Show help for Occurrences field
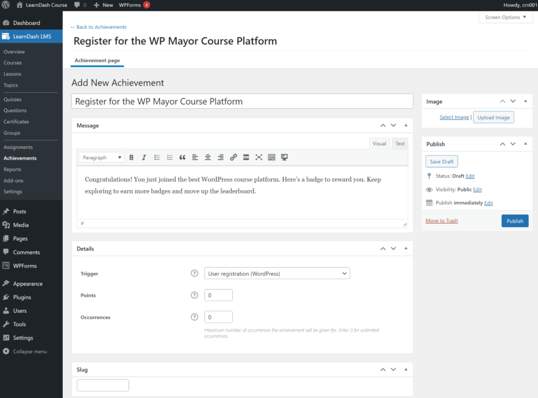538x398 pixels. [x=195, y=317]
